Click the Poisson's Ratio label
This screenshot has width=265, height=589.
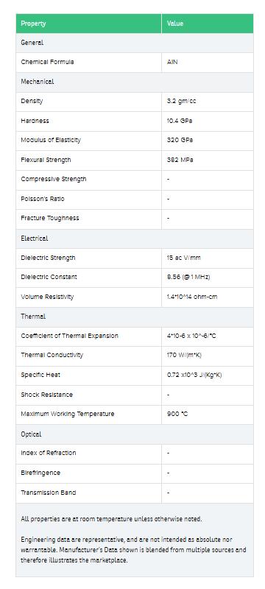43,199
